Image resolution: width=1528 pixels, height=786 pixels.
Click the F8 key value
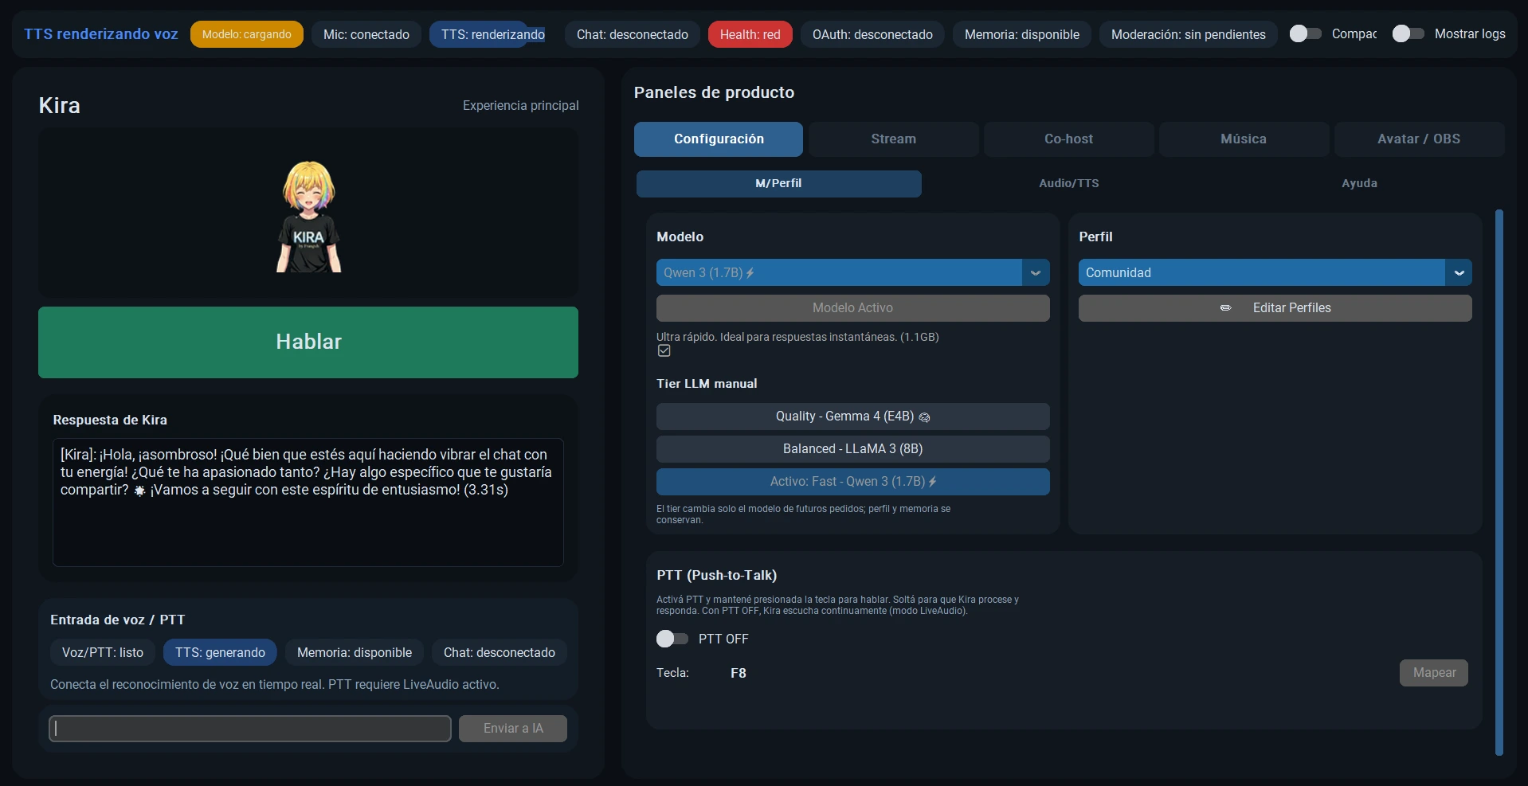(739, 673)
